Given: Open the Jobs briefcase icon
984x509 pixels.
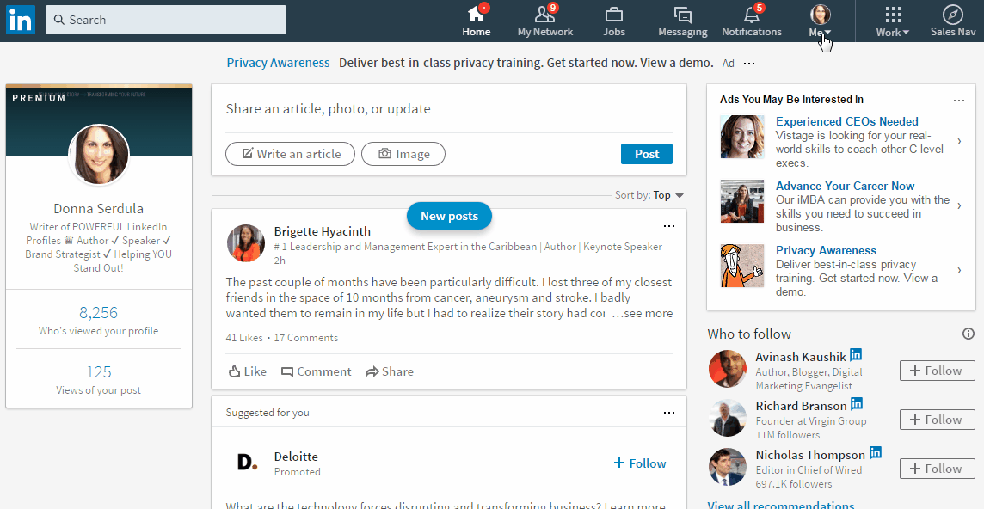Looking at the screenshot, I should [614, 14].
